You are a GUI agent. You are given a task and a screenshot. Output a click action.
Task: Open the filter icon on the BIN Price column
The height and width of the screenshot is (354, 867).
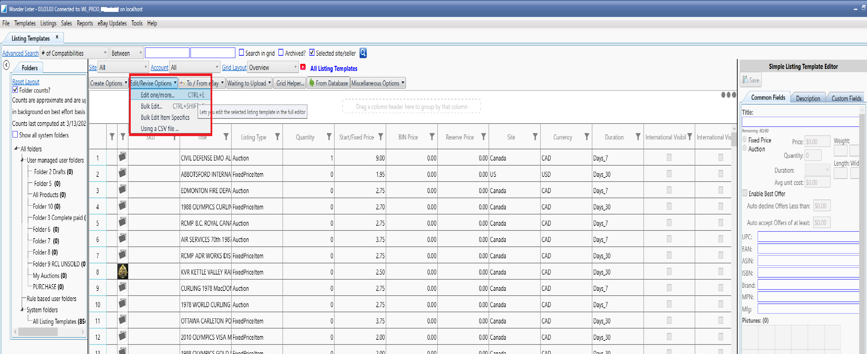[x=432, y=137]
